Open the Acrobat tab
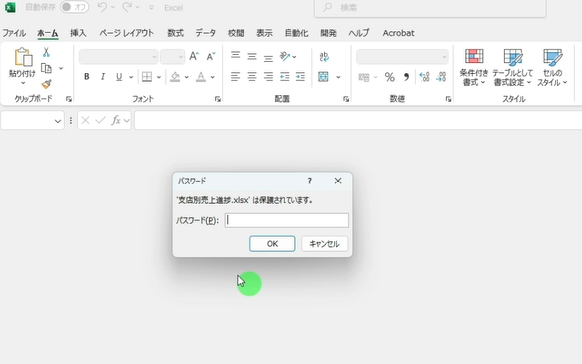Image resolution: width=582 pixels, height=364 pixels. pyautogui.click(x=398, y=33)
